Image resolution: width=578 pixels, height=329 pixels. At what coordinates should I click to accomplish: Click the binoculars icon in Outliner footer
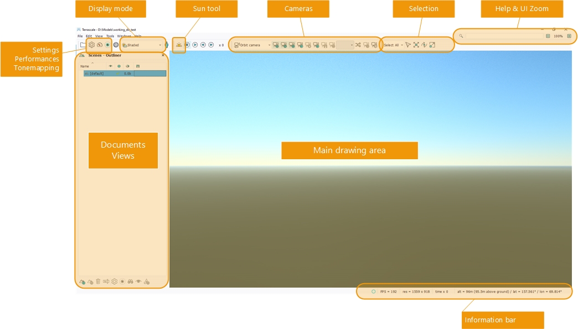pyautogui.click(x=131, y=281)
